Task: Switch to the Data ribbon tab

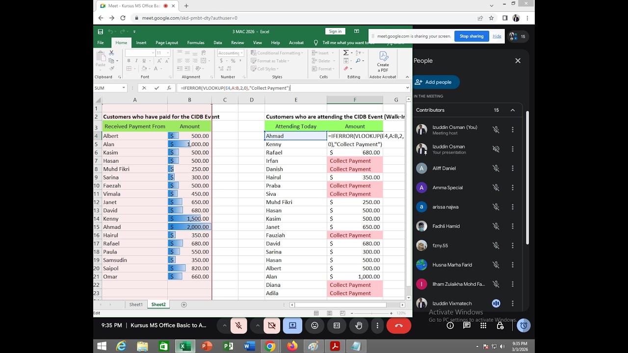Action: tap(217, 43)
